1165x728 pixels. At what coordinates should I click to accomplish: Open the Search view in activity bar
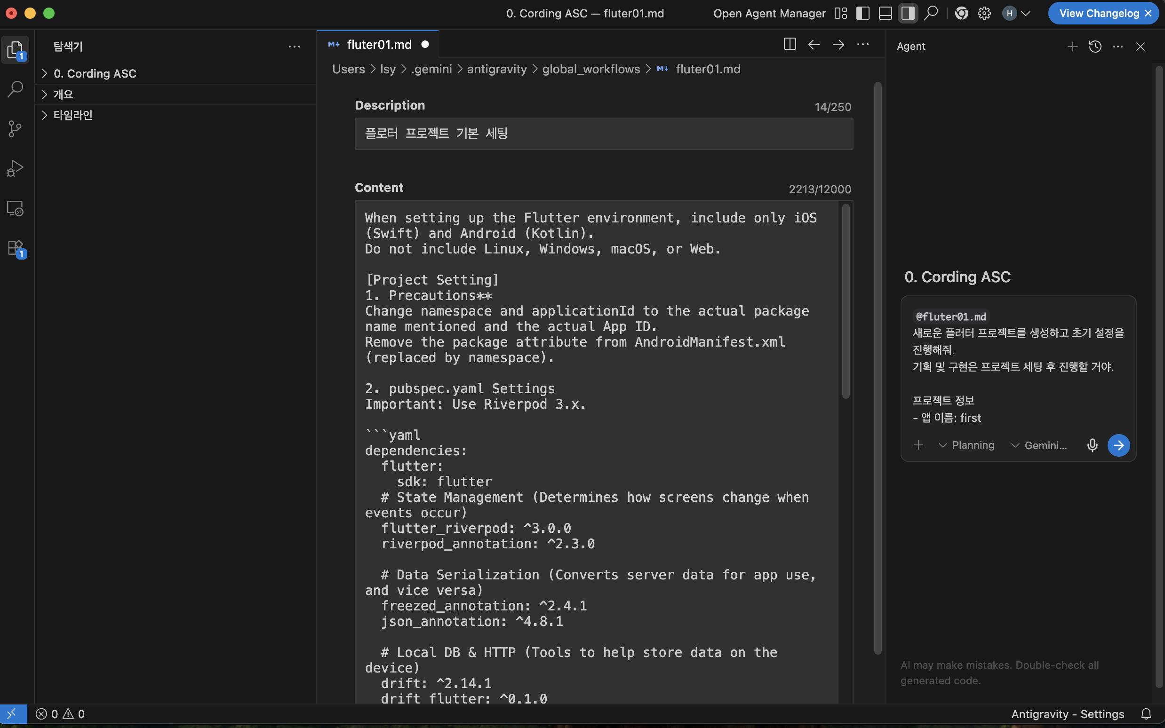tap(16, 89)
